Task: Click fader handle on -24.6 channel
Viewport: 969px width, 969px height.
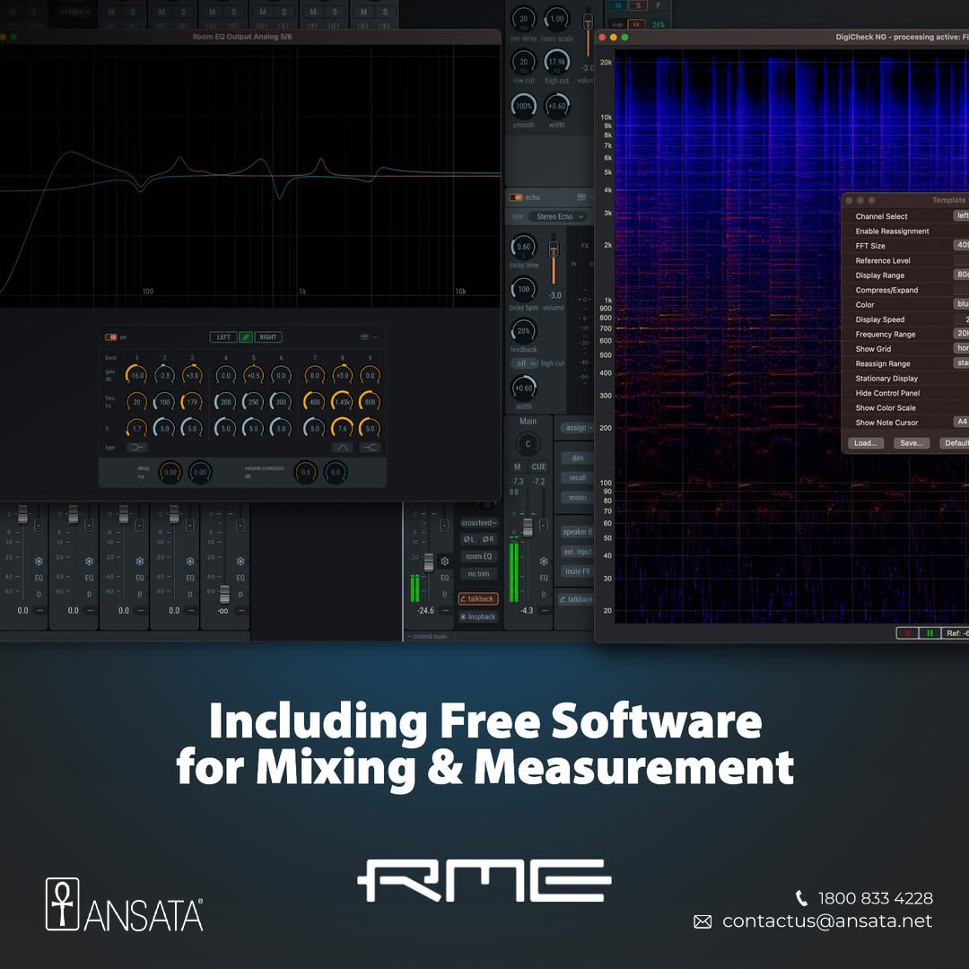Action: tap(428, 562)
